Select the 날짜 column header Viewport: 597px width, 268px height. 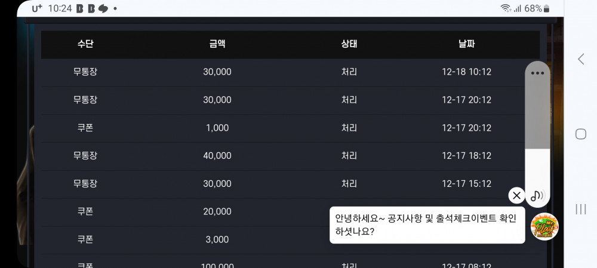pyautogui.click(x=466, y=44)
